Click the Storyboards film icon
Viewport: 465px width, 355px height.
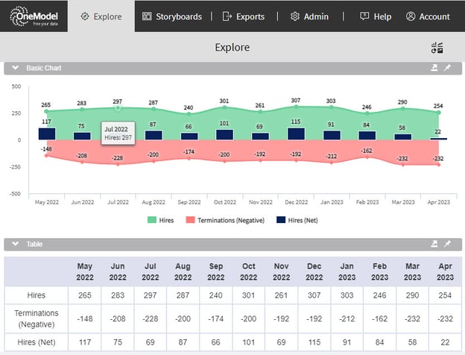click(147, 16)
